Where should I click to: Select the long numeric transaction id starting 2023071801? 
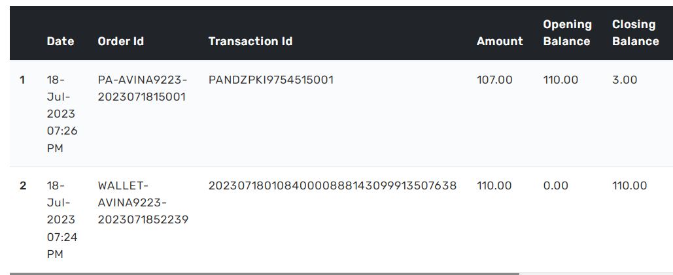tap(332, 186)
